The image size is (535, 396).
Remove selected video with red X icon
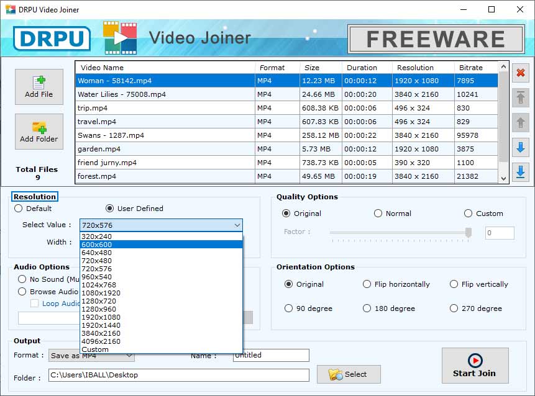pyautogui.click(x=520, y=73)
